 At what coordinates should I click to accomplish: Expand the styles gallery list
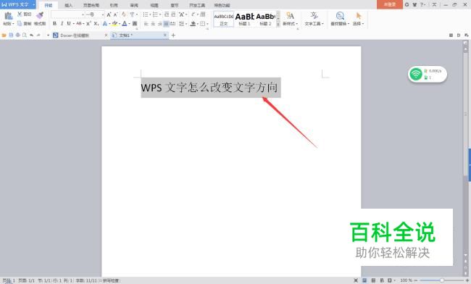tap(278, 24)
